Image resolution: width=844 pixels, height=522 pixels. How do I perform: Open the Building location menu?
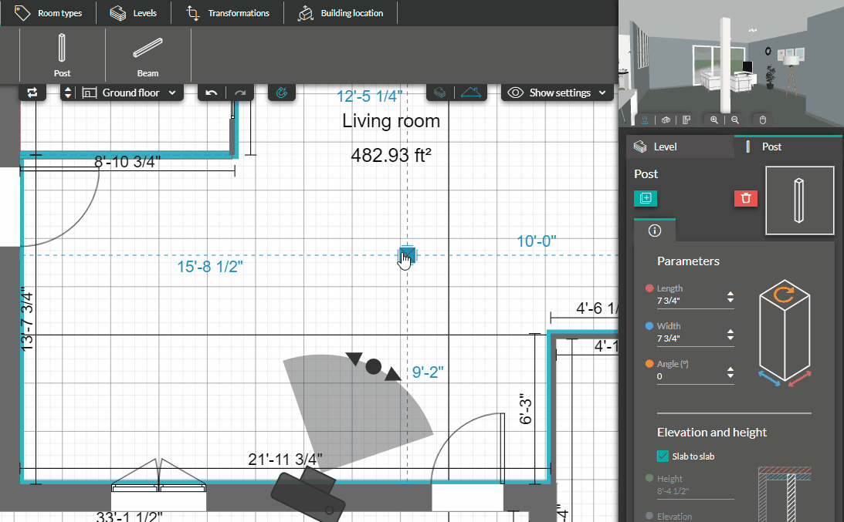[x=341, y=13]
